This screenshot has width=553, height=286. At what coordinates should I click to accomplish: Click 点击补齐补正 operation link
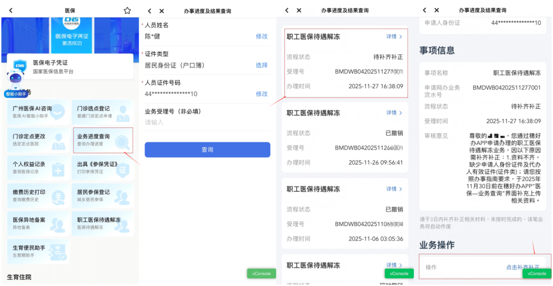[x=522, y=267]
